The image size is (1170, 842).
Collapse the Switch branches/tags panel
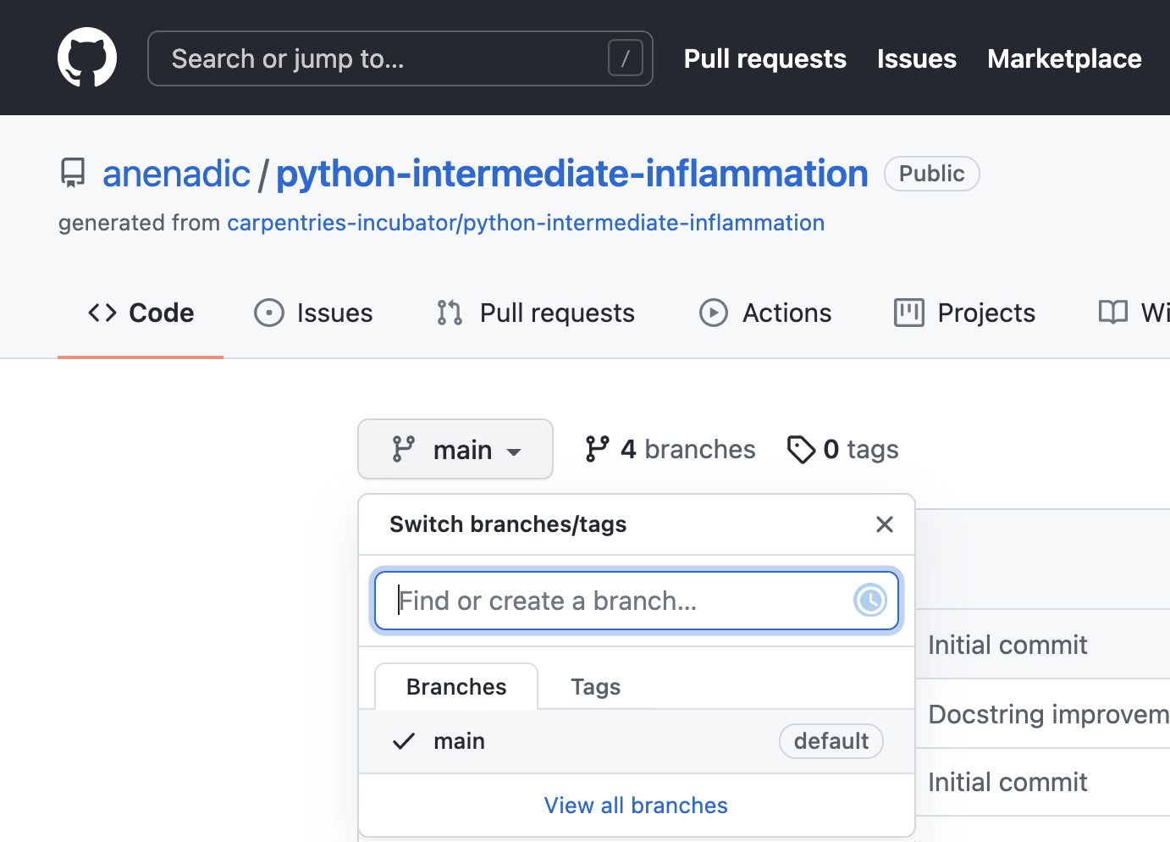pyautogui.click(x=884, y=524)
